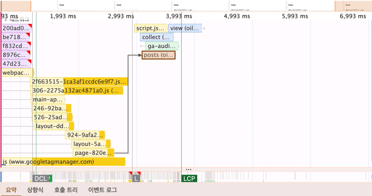Select the script.js network request bar
The width and height of the screenshot is (372, 196).
151,28
